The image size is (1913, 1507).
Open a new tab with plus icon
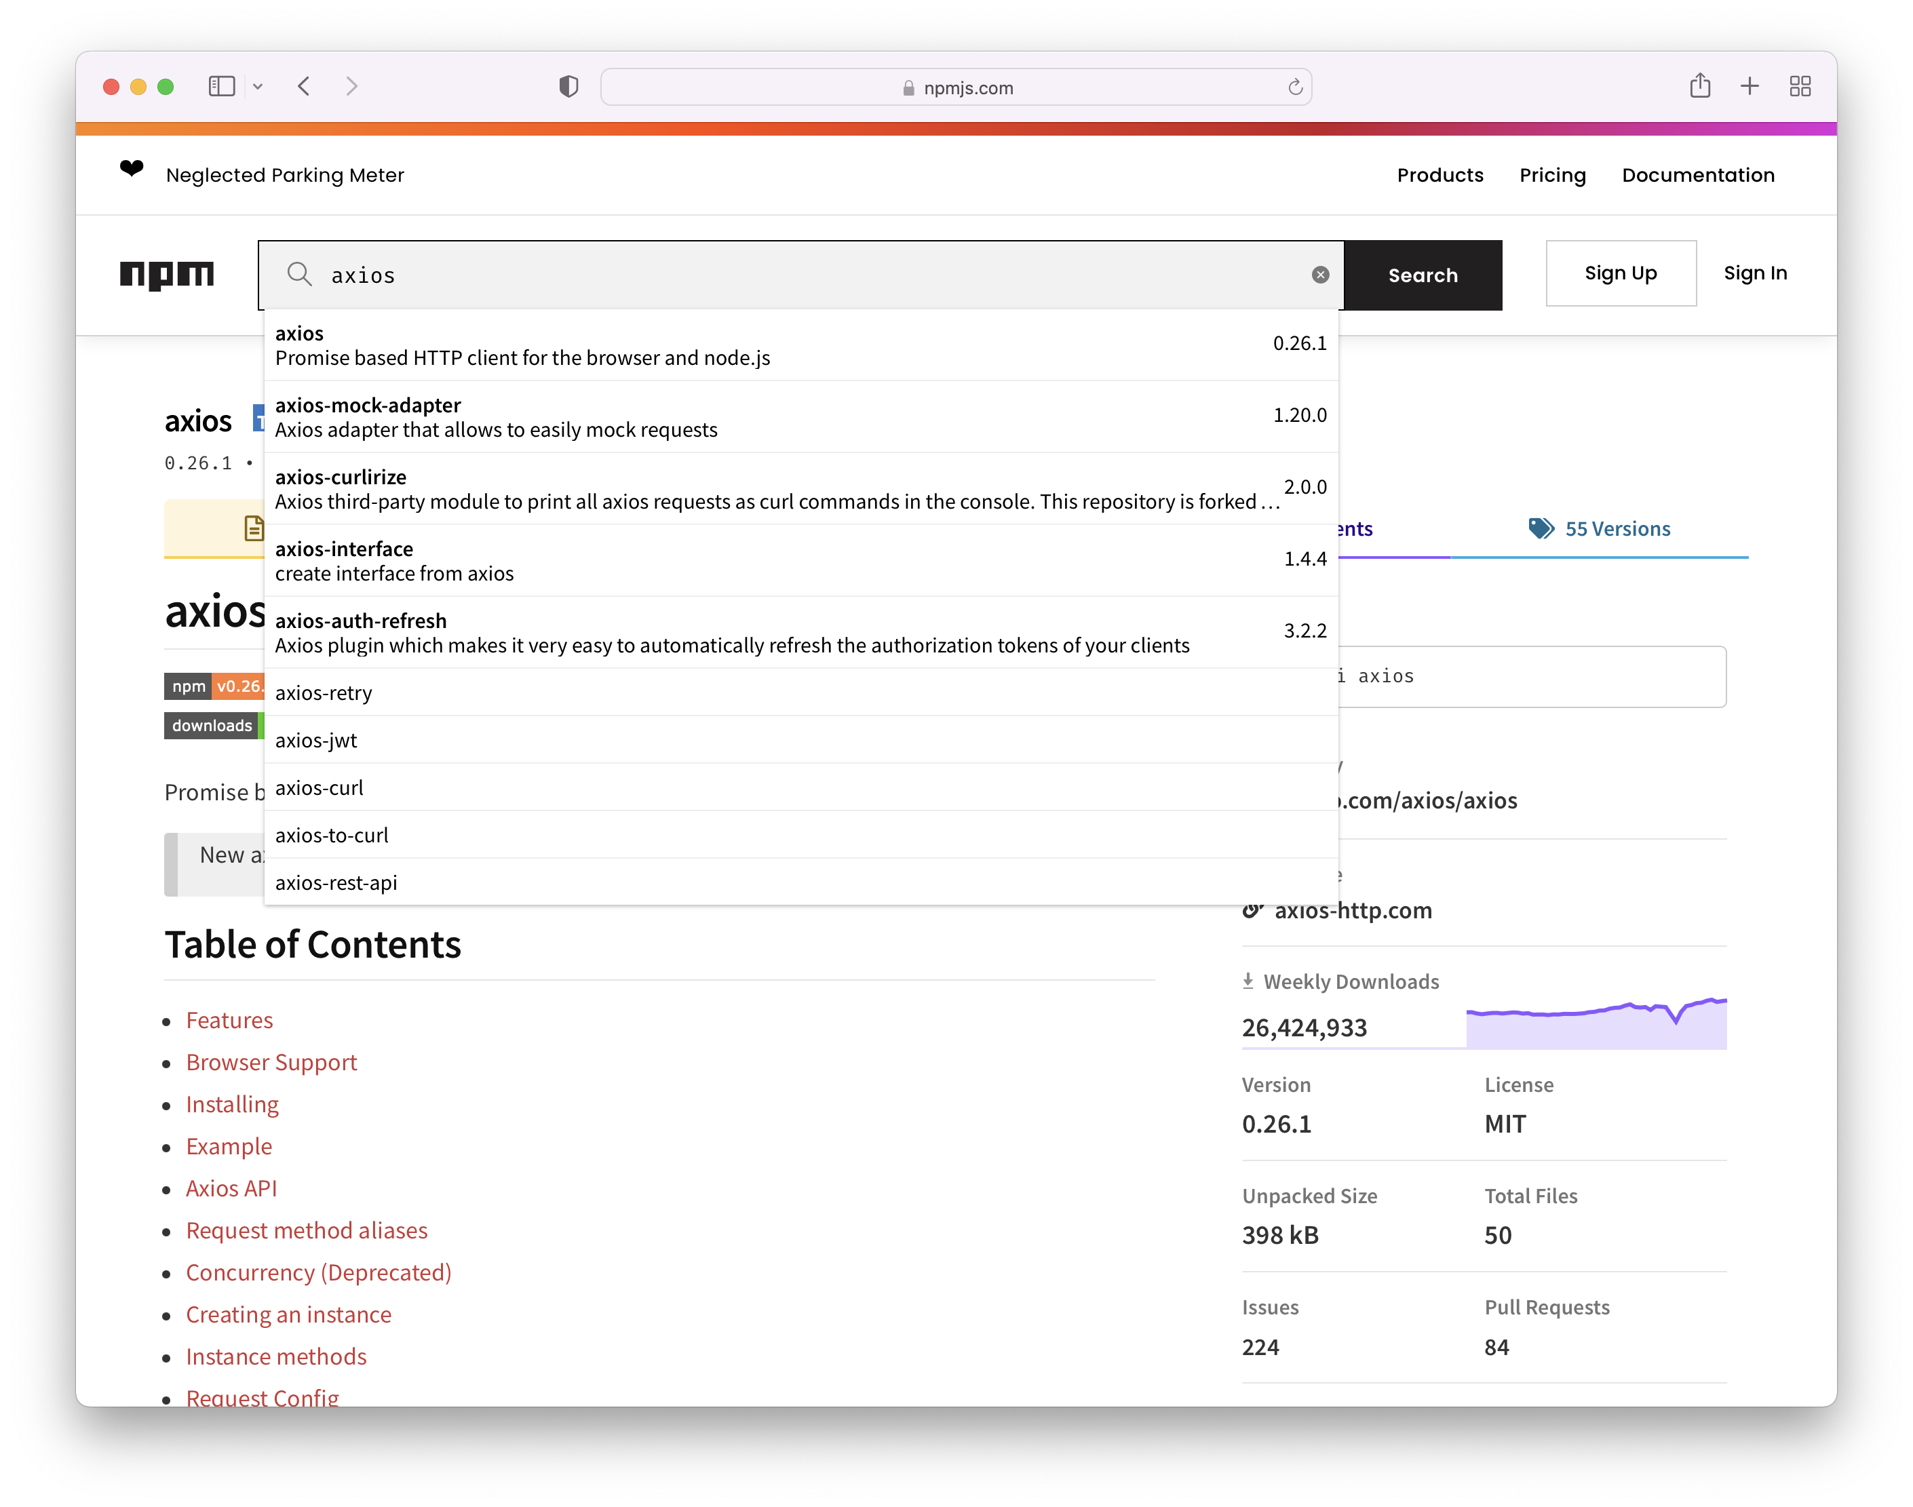coord(1749,86)
